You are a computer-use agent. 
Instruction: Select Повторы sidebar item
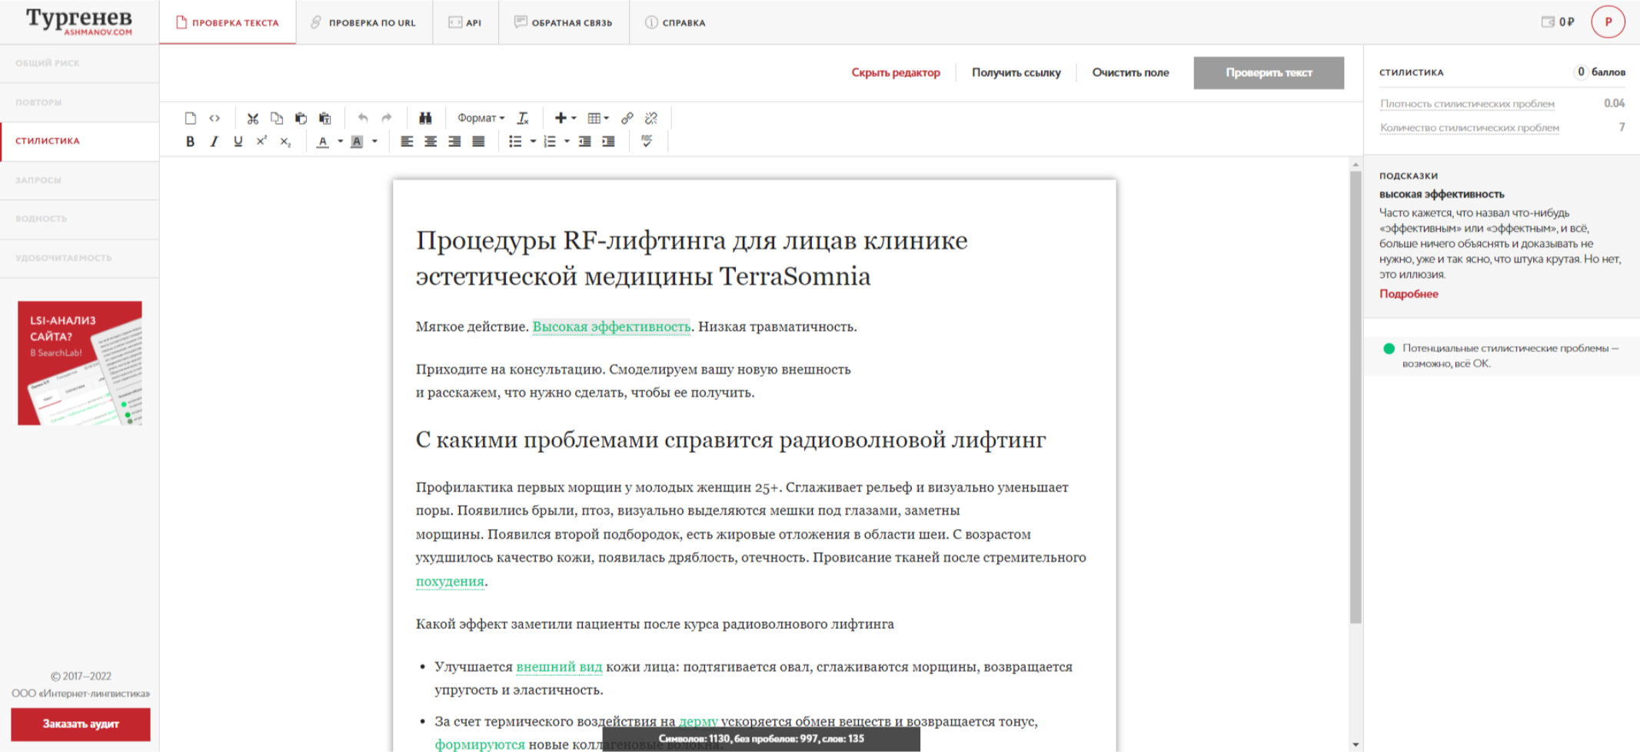(80, 102)
